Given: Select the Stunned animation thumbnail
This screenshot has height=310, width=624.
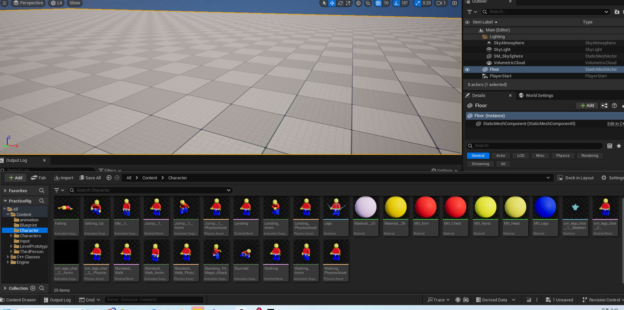Looking at the screenshot, I should click(246, 261).
